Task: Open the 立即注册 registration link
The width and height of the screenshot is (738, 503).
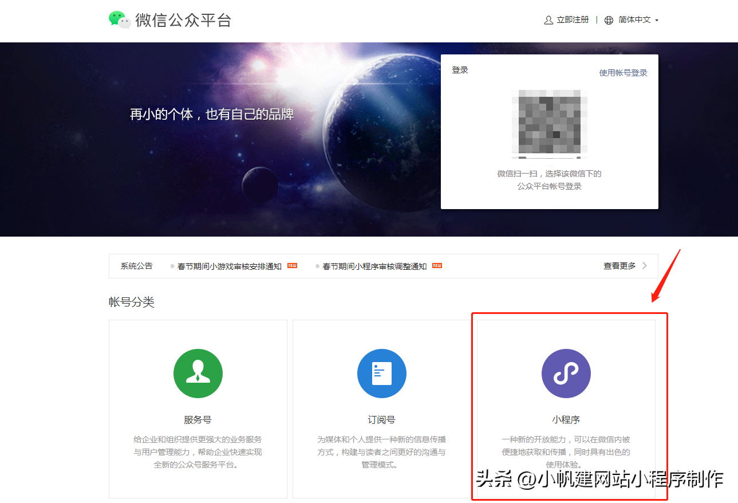Action: pos(573,20)
